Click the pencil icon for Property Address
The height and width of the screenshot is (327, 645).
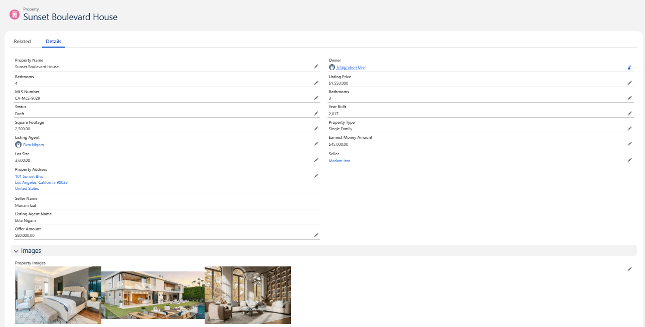(316, 175)
